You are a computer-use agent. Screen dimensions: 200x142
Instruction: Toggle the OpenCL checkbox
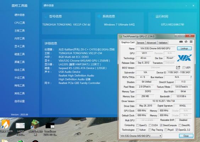coord(138,125)
